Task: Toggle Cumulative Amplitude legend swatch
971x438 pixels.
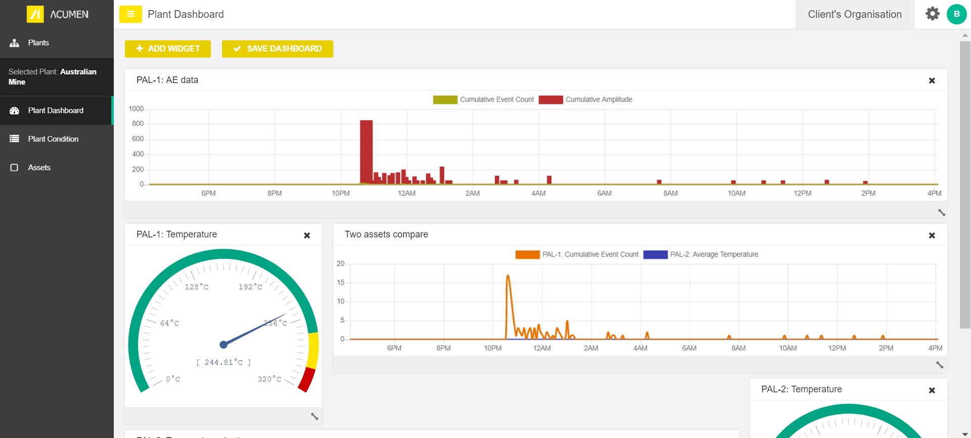Action: pos(551,100)
